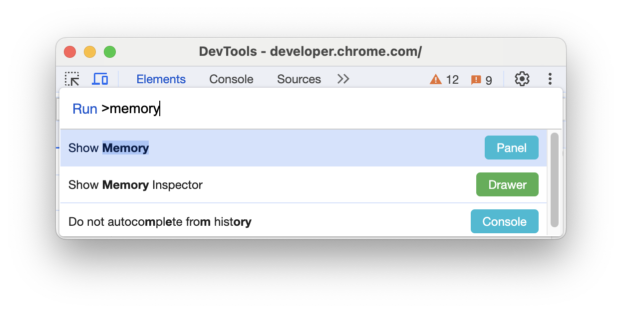Switch to the Console tab
The height and width of the screenshot is (313, 622).
[x=231, y=79]
